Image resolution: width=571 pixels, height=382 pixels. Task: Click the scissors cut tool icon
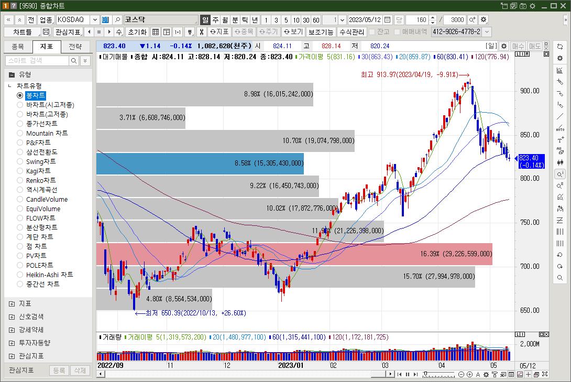pos(201,32)
